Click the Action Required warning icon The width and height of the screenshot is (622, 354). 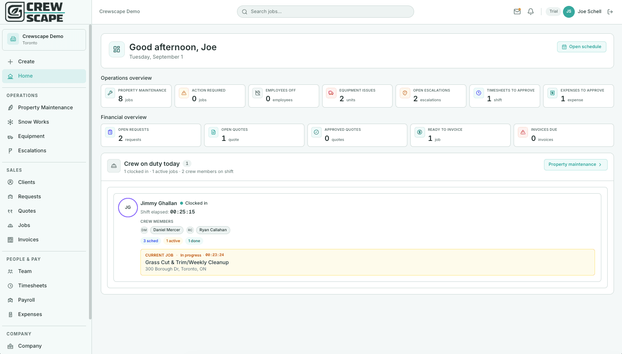coord(184,93)
